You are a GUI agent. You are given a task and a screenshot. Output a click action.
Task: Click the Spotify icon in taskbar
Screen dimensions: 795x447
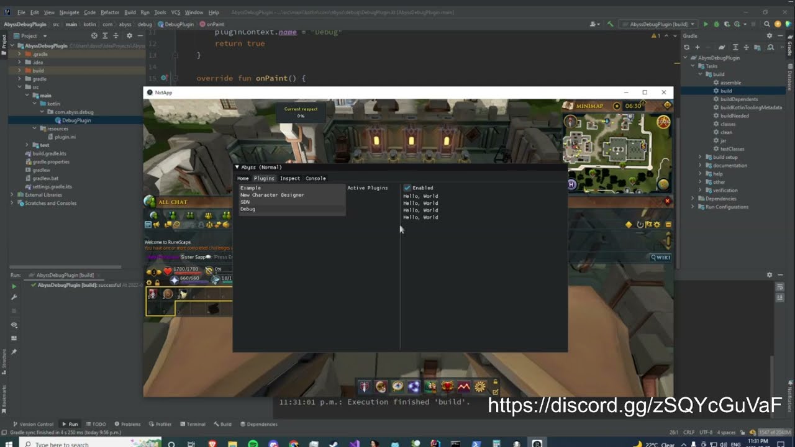[x=253, y=443]
